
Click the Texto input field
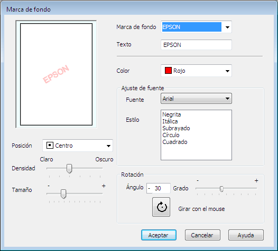[196, 45]
